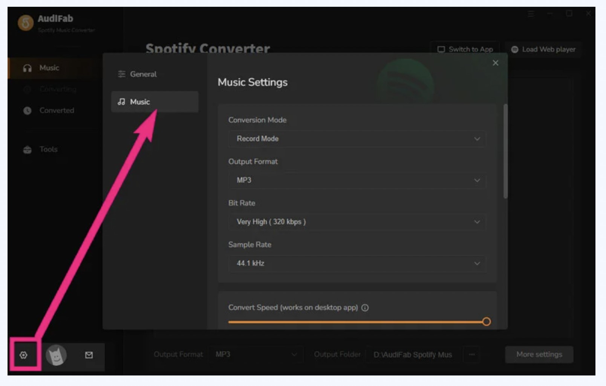This screenshot has width=606, height=386.
Task: Browse output folder with ellipsis button
Action: [471, 354]
